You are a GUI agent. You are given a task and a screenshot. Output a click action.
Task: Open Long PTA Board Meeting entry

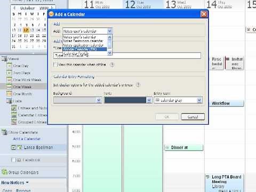point(225,182)
